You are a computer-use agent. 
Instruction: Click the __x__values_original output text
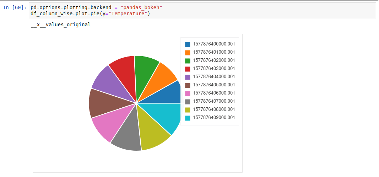click(x=61, y=25)
